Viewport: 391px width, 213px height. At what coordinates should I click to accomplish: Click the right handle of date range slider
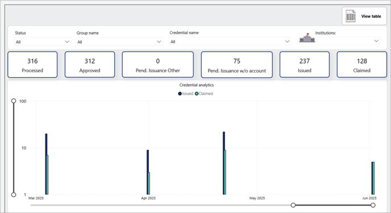point(373,205)
